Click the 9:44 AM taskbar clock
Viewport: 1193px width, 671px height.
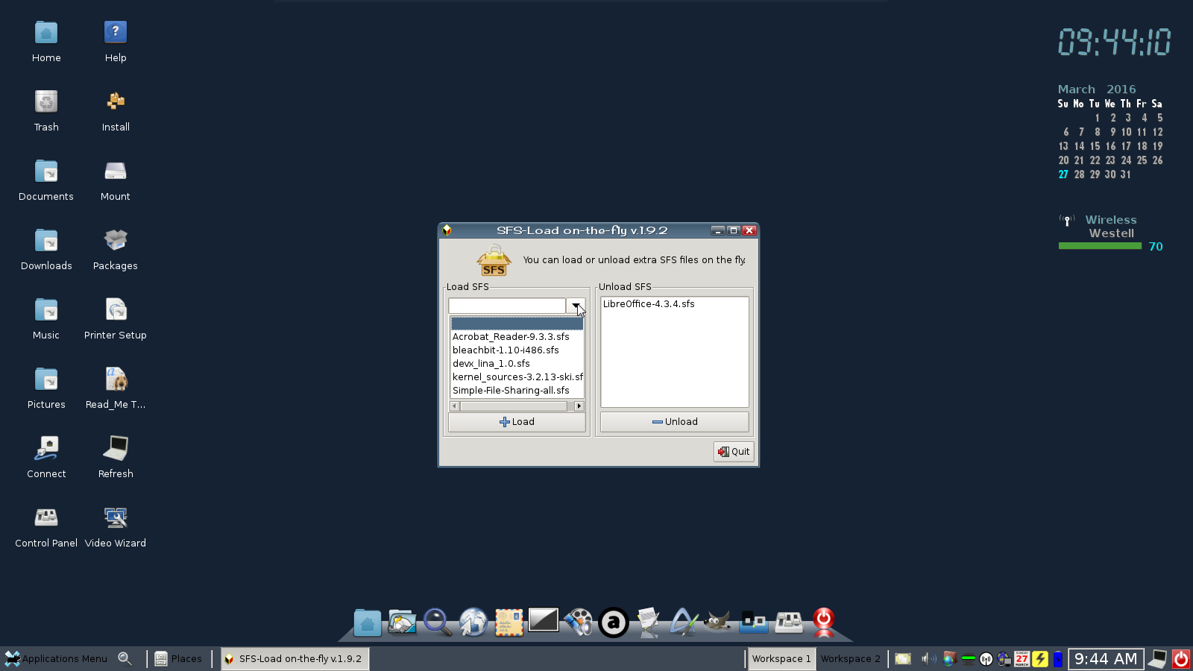1106,658
